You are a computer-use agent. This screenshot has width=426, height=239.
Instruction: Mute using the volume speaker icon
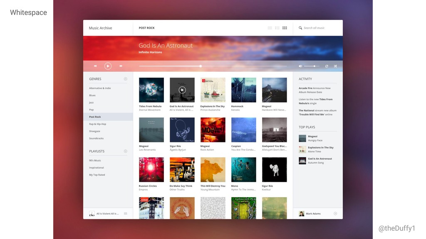point(300,66)
